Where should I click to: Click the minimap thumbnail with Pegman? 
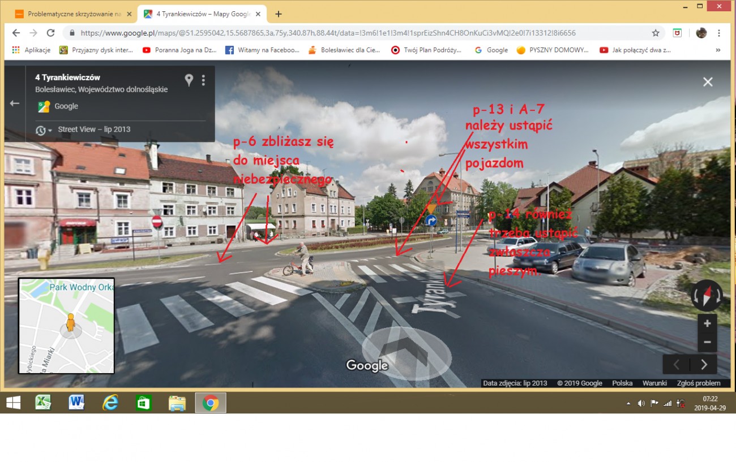coord(66,326)
